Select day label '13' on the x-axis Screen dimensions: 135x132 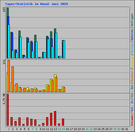55,129
